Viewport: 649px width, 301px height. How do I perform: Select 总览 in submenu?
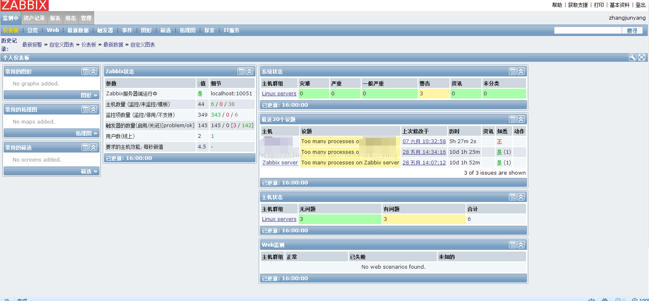(33, 30)
